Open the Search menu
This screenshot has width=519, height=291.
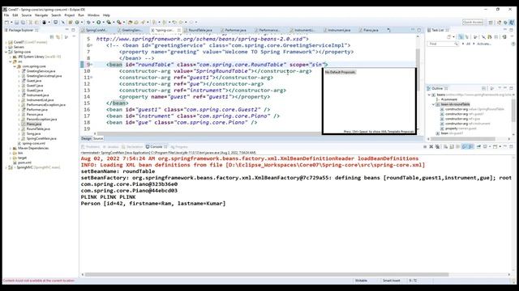(56, 15)
